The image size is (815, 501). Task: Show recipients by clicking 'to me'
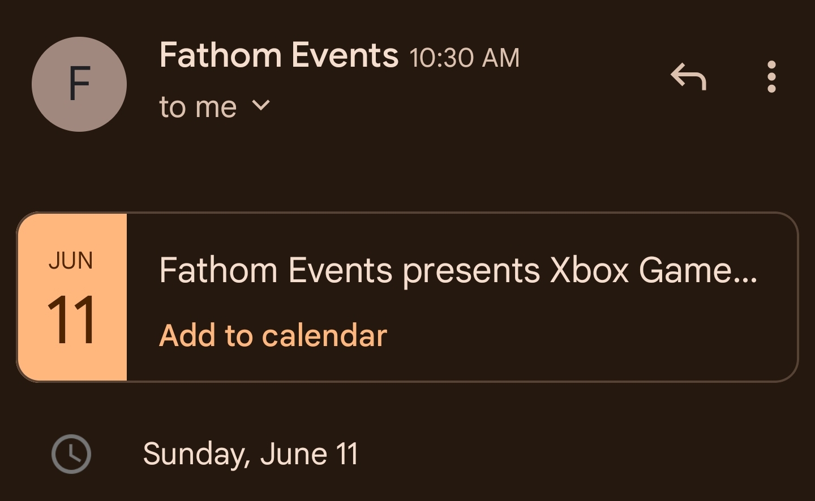click(198, 106)
